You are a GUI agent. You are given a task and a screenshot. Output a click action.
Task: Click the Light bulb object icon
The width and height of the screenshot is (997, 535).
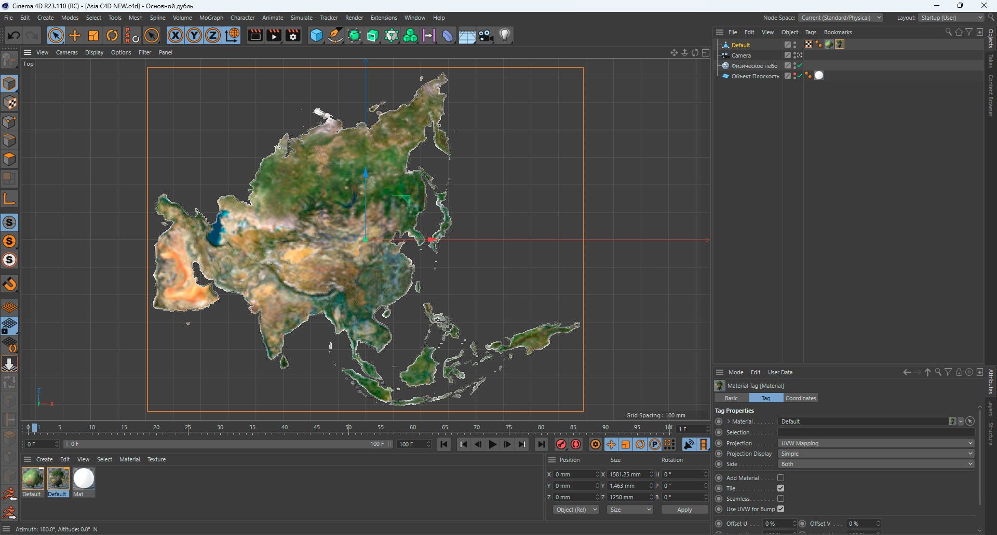(x=505, y=35)
